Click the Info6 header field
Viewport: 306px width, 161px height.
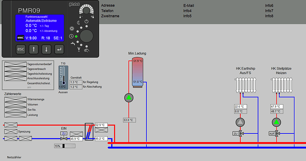click(x=269, y=5)
